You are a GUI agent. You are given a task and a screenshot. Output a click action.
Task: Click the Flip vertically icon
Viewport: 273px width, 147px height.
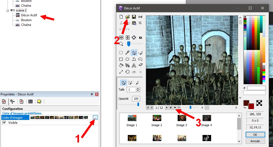pyautogui.click(x=128, y=37)
